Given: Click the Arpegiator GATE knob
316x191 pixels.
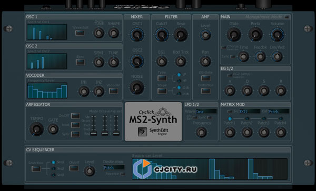Looking at the screenshot, I should [53, 129].
